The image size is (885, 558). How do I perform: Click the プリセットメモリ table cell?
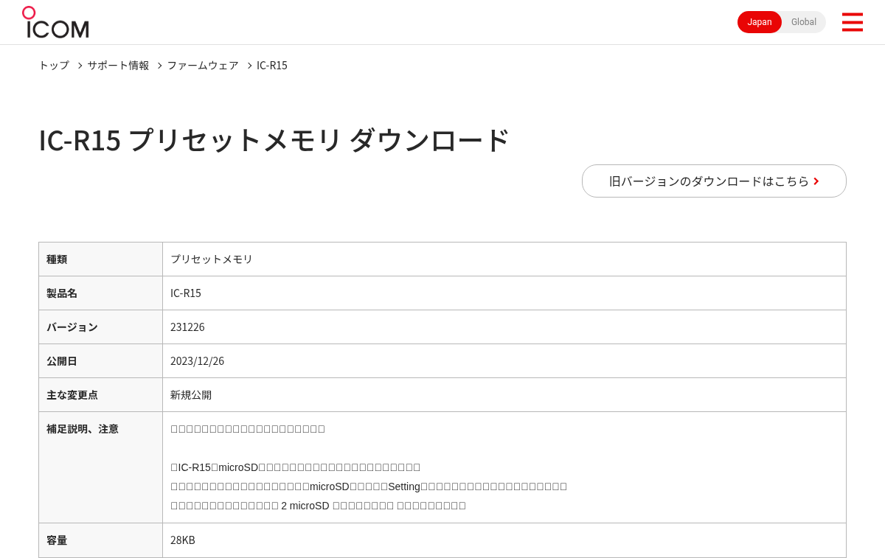504,259
